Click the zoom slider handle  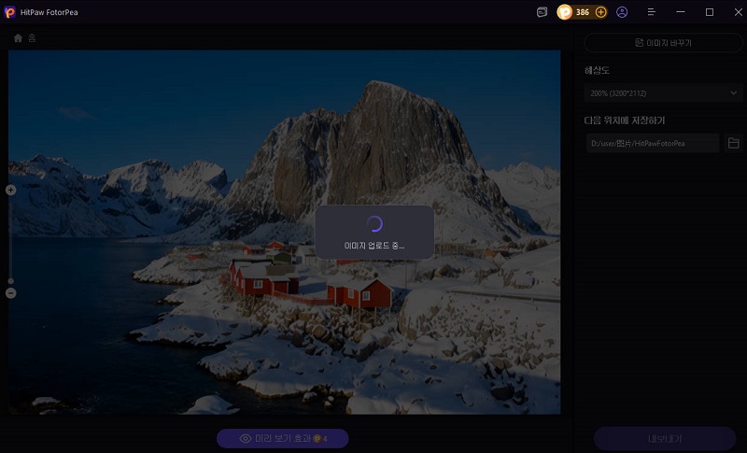(x=10, y=281)
